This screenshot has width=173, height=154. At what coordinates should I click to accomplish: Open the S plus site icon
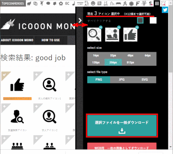click(151, 4)
